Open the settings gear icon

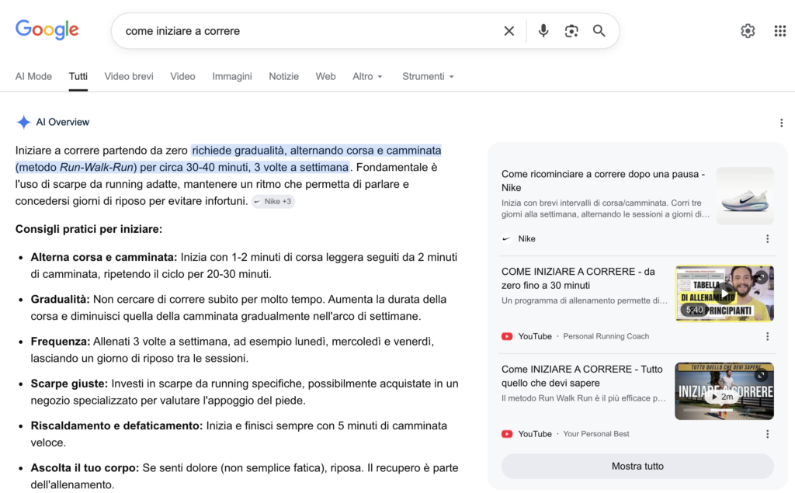[748, 31]
